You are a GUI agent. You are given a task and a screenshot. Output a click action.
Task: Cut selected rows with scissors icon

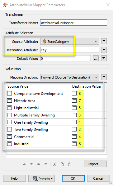click(55, 164)
